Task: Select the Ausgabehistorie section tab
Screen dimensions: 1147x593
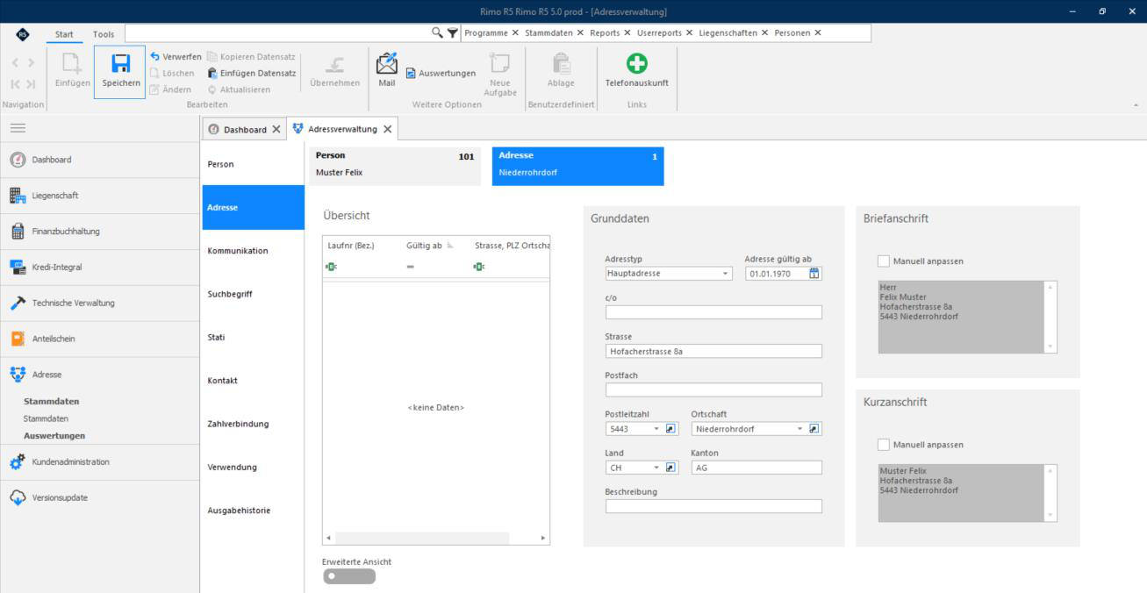Action: pyautogui.click(x=254, y=511)
